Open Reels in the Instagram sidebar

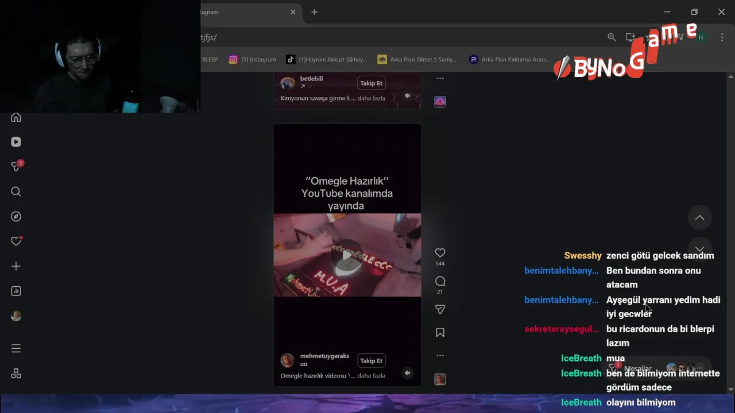tap(16, 142)
